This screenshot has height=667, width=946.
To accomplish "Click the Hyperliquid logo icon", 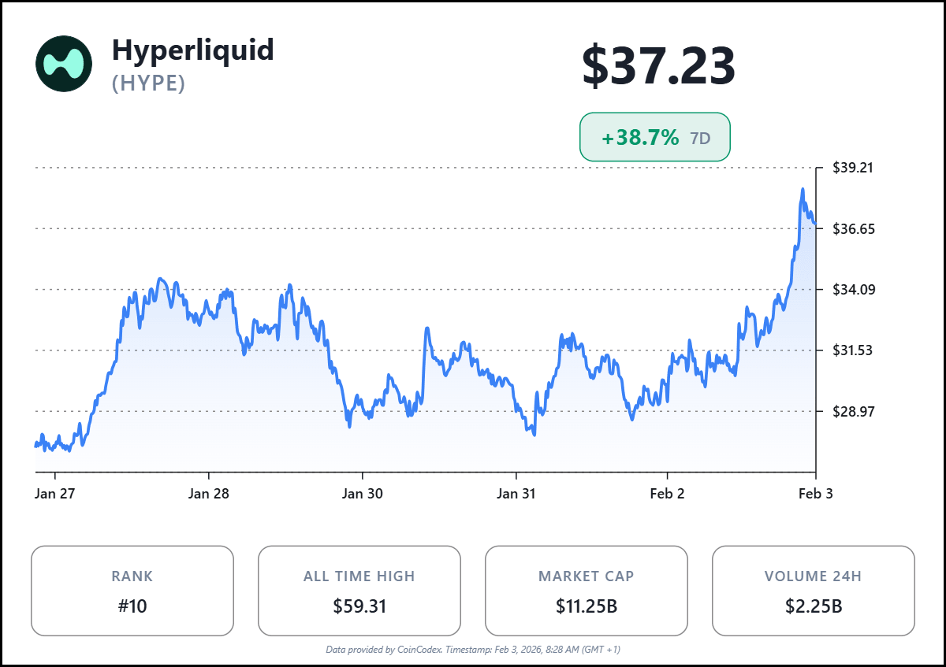I will (x=64, y=64).
